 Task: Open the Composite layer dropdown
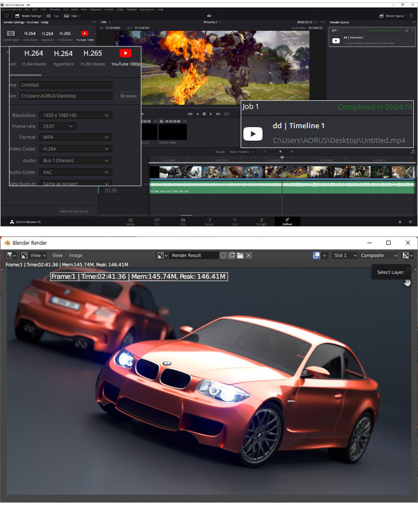[379, 255]
